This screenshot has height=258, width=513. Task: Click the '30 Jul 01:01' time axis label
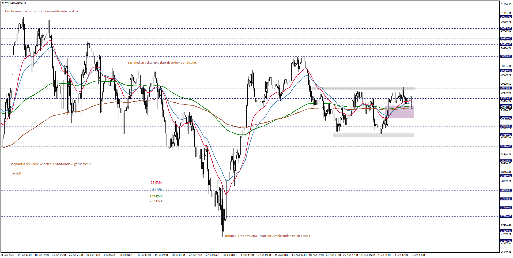tap(230, 255)
